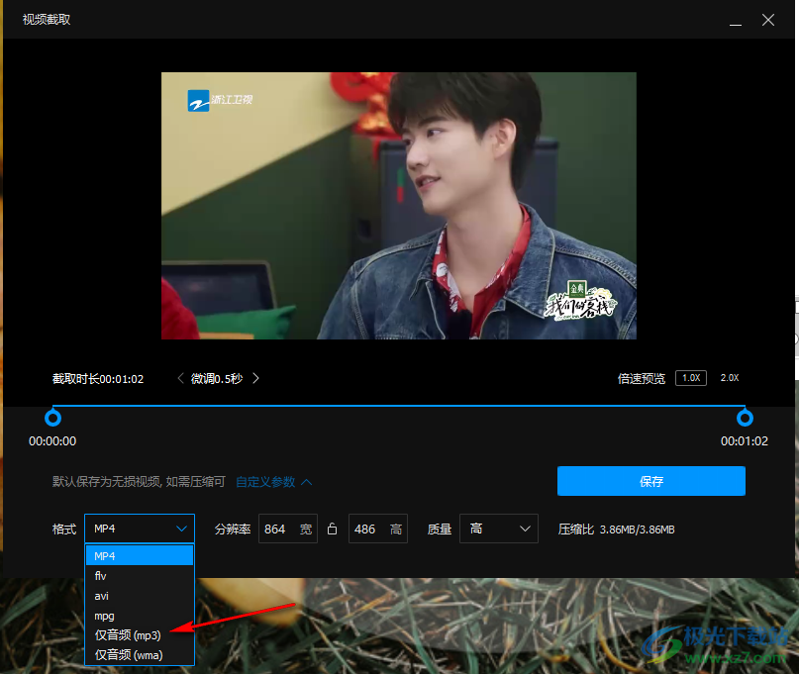
Task: Open the 质量 quality dropdown
Action: point(498,529)
